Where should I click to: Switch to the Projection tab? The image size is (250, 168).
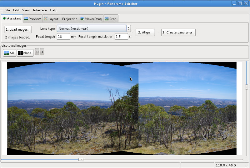[70, 19]
